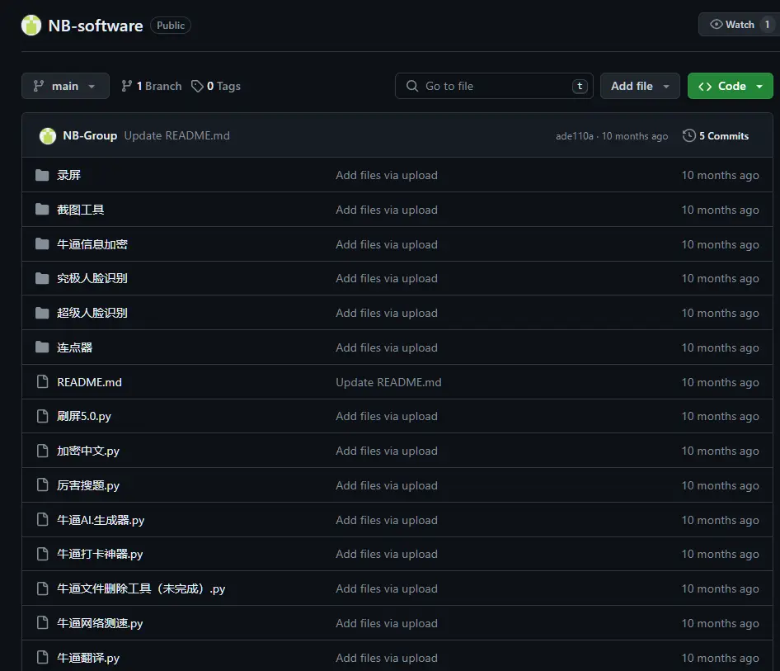Focus the Go to file search field
This screenshot has width=780, height=671.
click(x=494, y=86)
